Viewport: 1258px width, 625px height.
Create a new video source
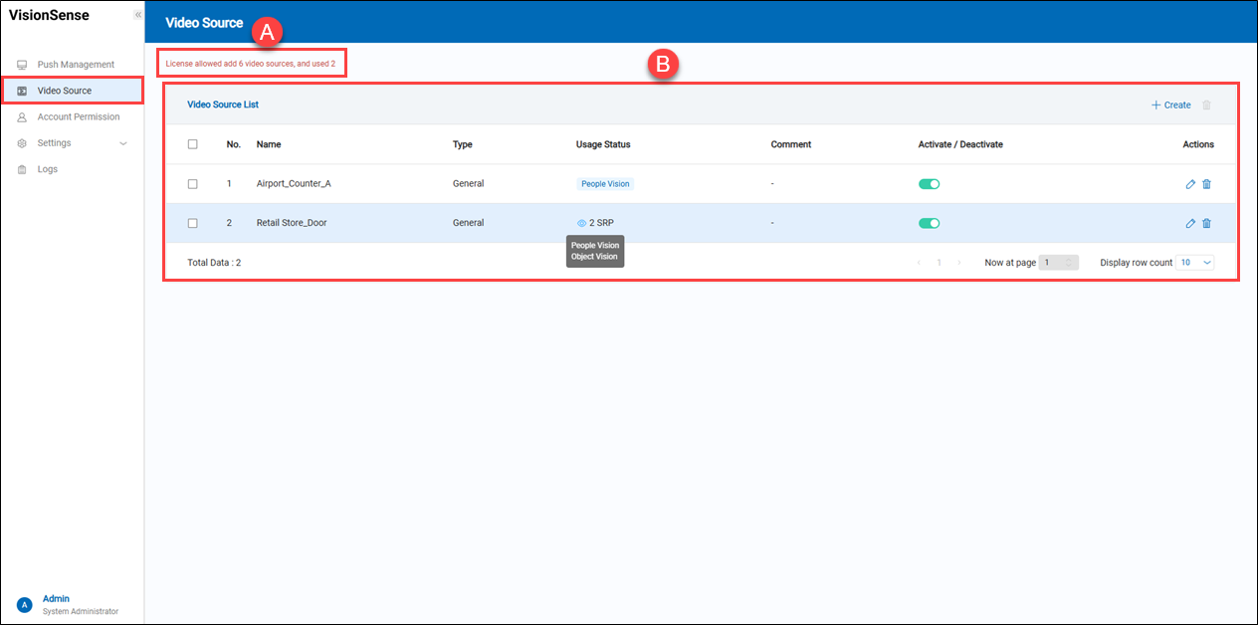pyautogui.click(x=1170, y=104)
